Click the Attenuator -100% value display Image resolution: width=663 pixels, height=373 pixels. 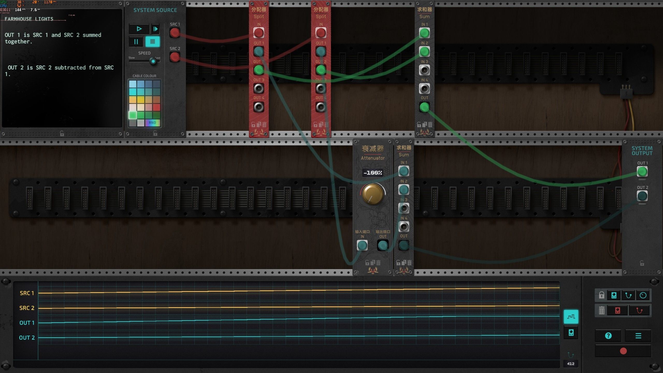tap(372, 173)
